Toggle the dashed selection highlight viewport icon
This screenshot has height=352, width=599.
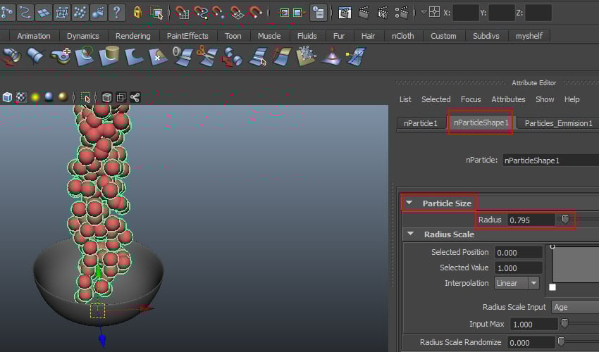coord(86,97)
